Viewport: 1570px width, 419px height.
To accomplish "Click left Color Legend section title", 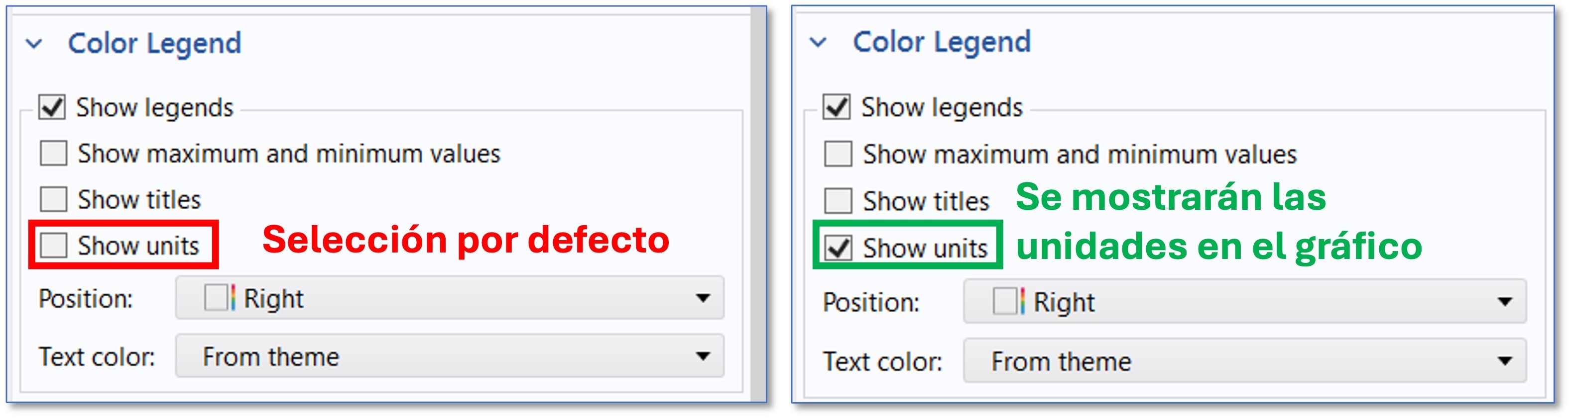I will coord(154,44).
